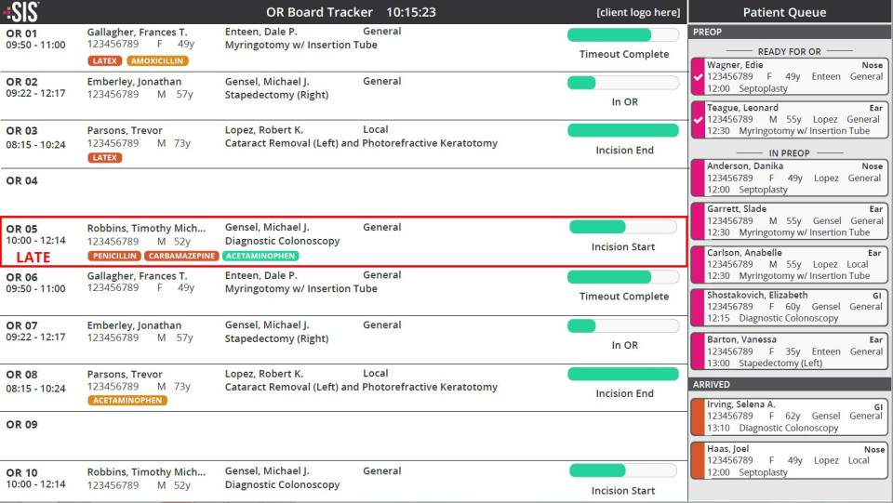This screenshot has width=893, height=503.
Task: Click the green ACETAMINOPHEN tag in OR 05
Action: 260,256
